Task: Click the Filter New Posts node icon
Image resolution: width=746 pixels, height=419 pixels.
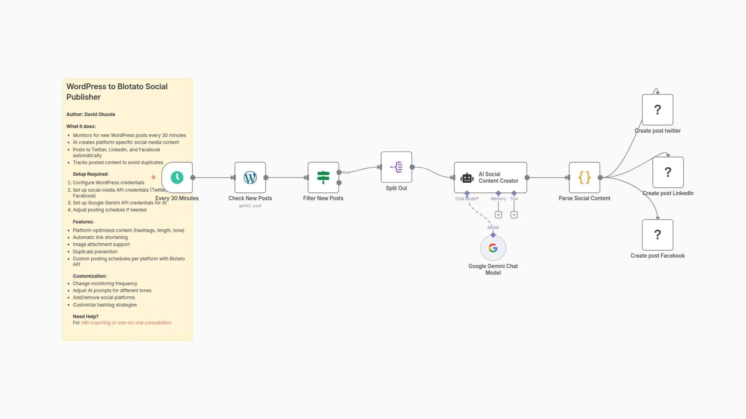Action: (323, 178)
